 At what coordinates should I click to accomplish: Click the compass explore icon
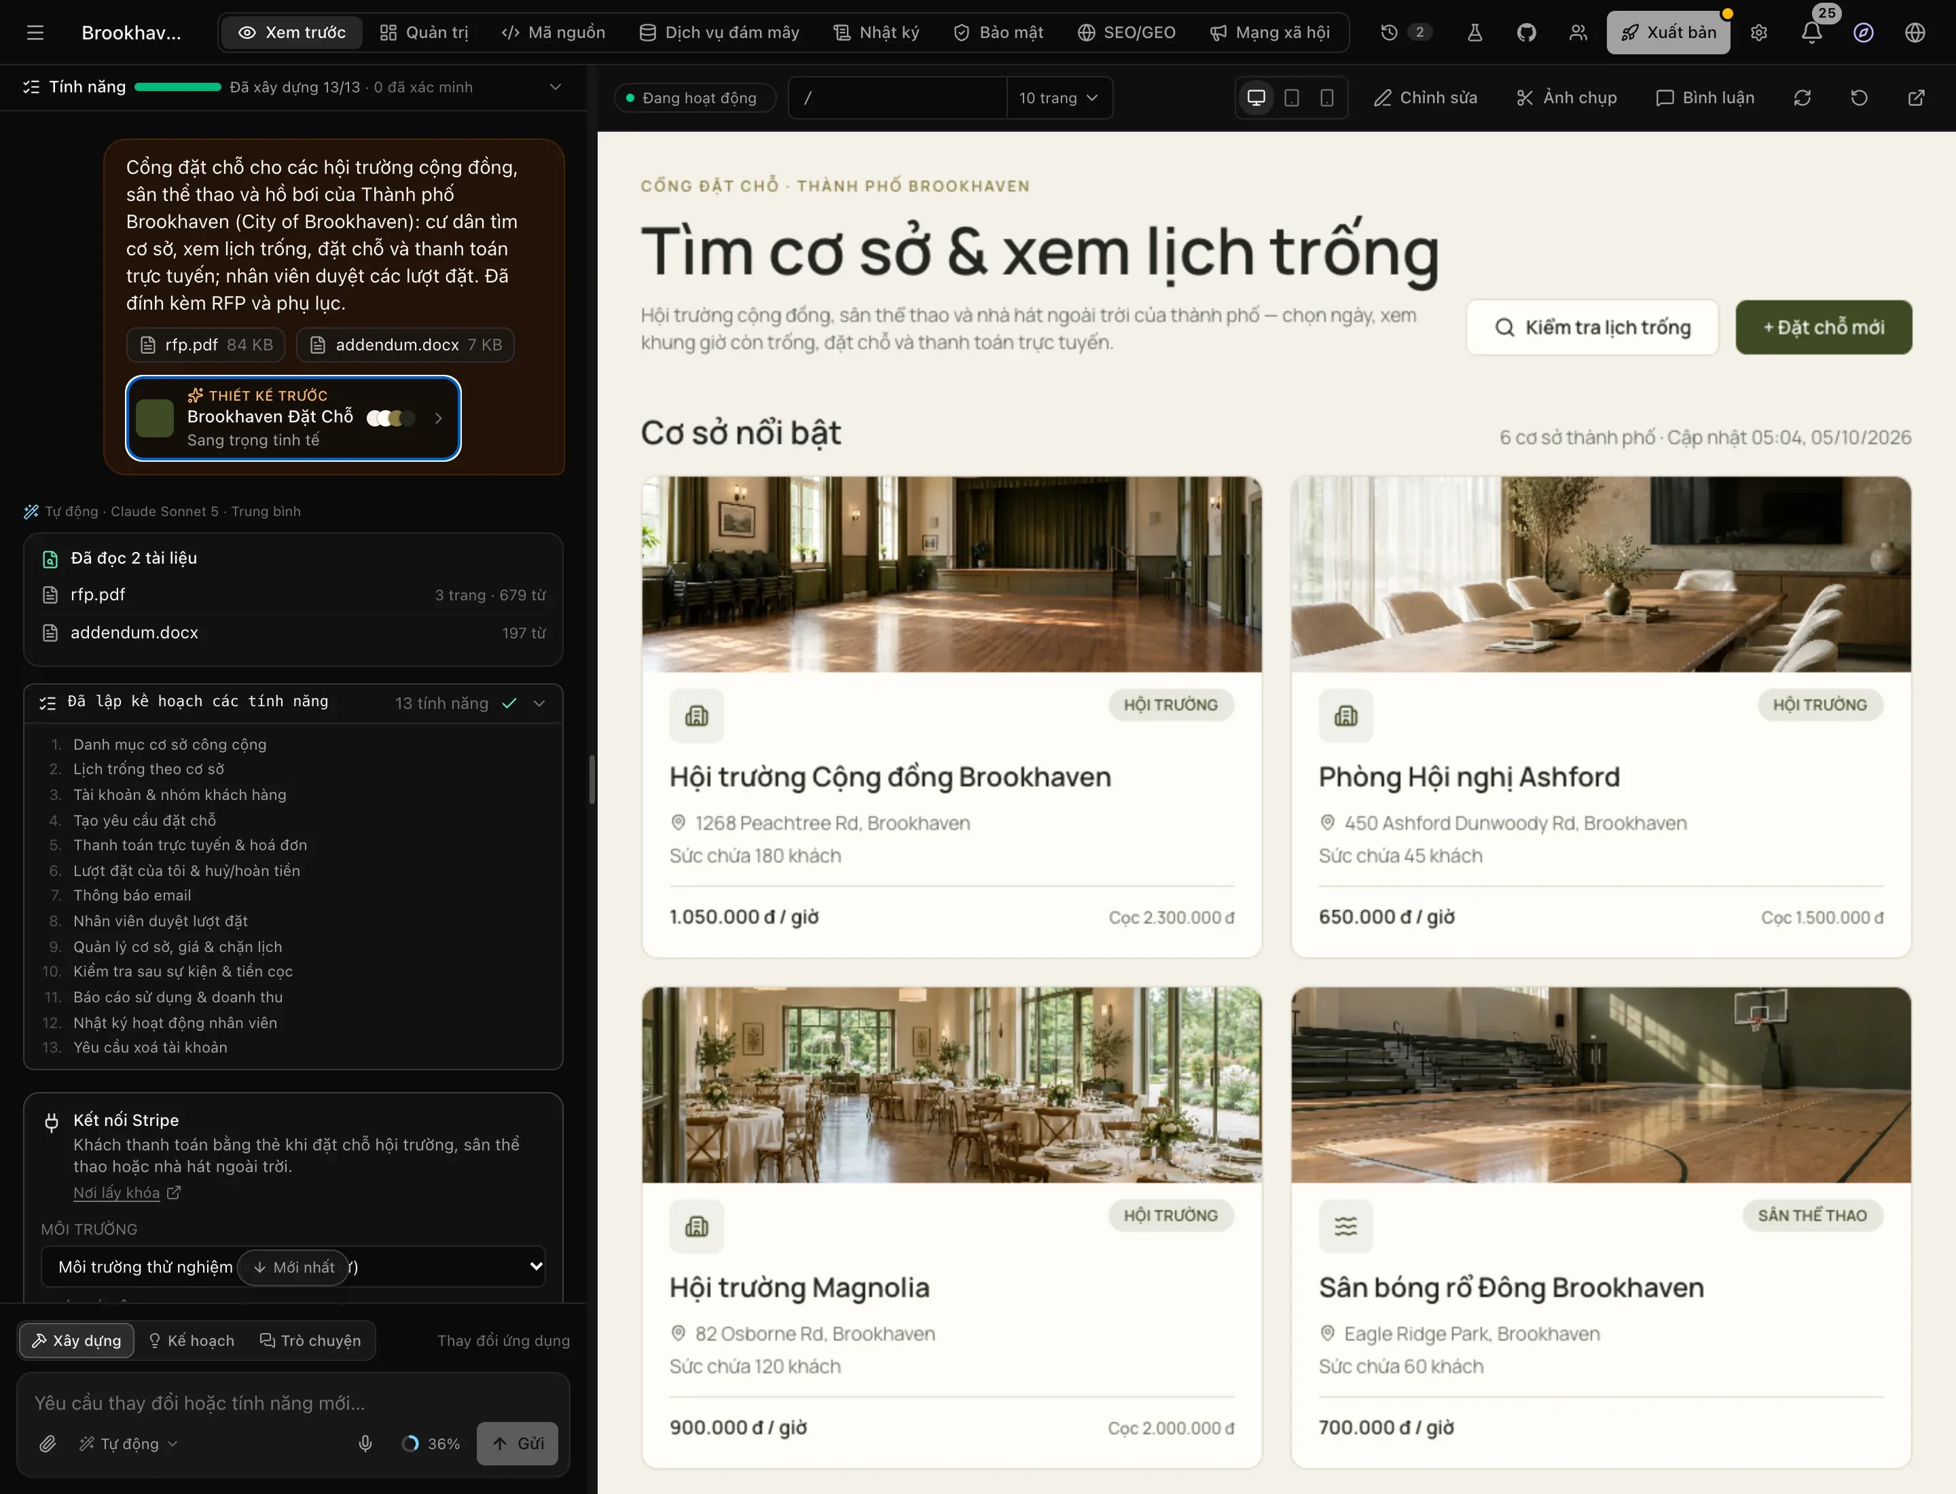click(1864, 33)
